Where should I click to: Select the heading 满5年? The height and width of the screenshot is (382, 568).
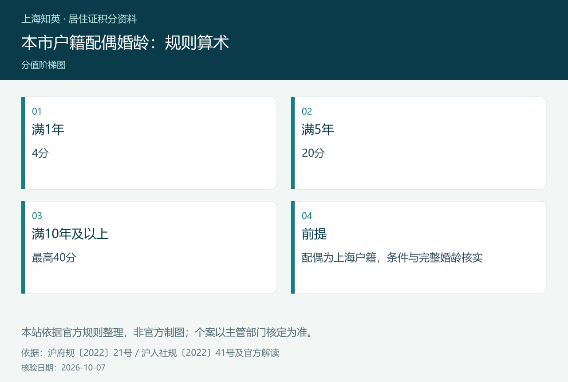click(x=318, y=130)
